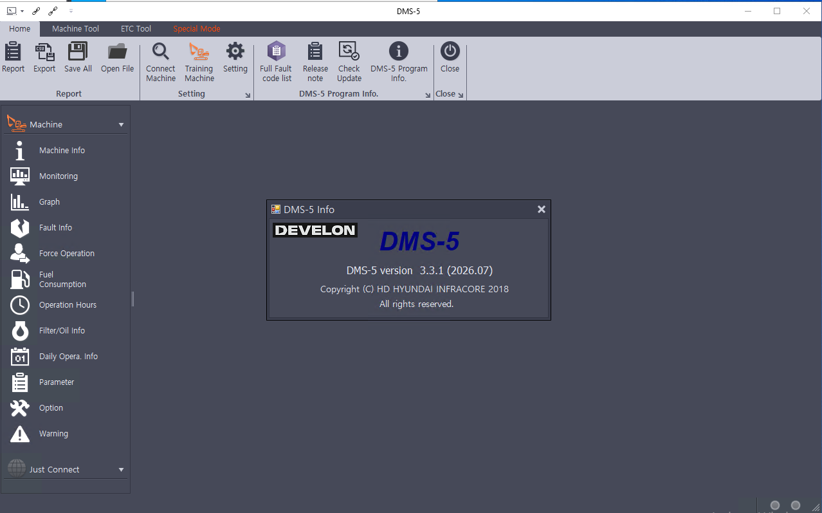Open the Setting group dialog launcher arrow
822x513 pixels.
(248, 95)
